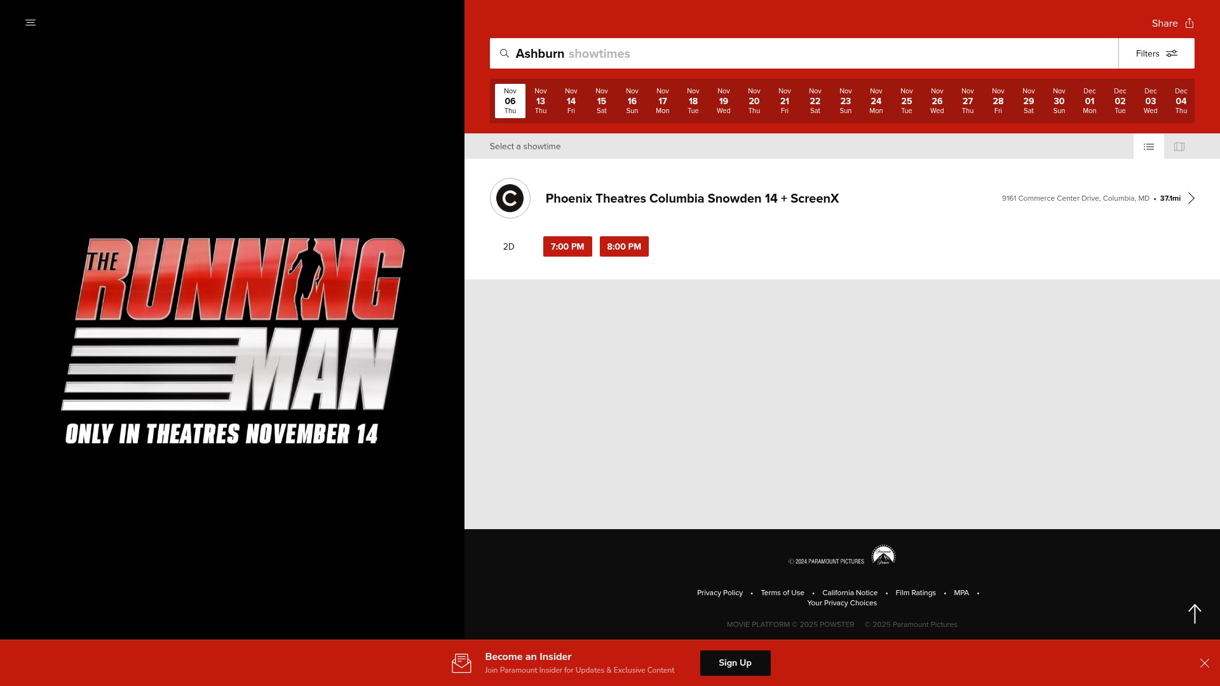The width and height of the screenshot is (1220, 686).
Task: Select date Nov 25 Tue
Action: 907,101
